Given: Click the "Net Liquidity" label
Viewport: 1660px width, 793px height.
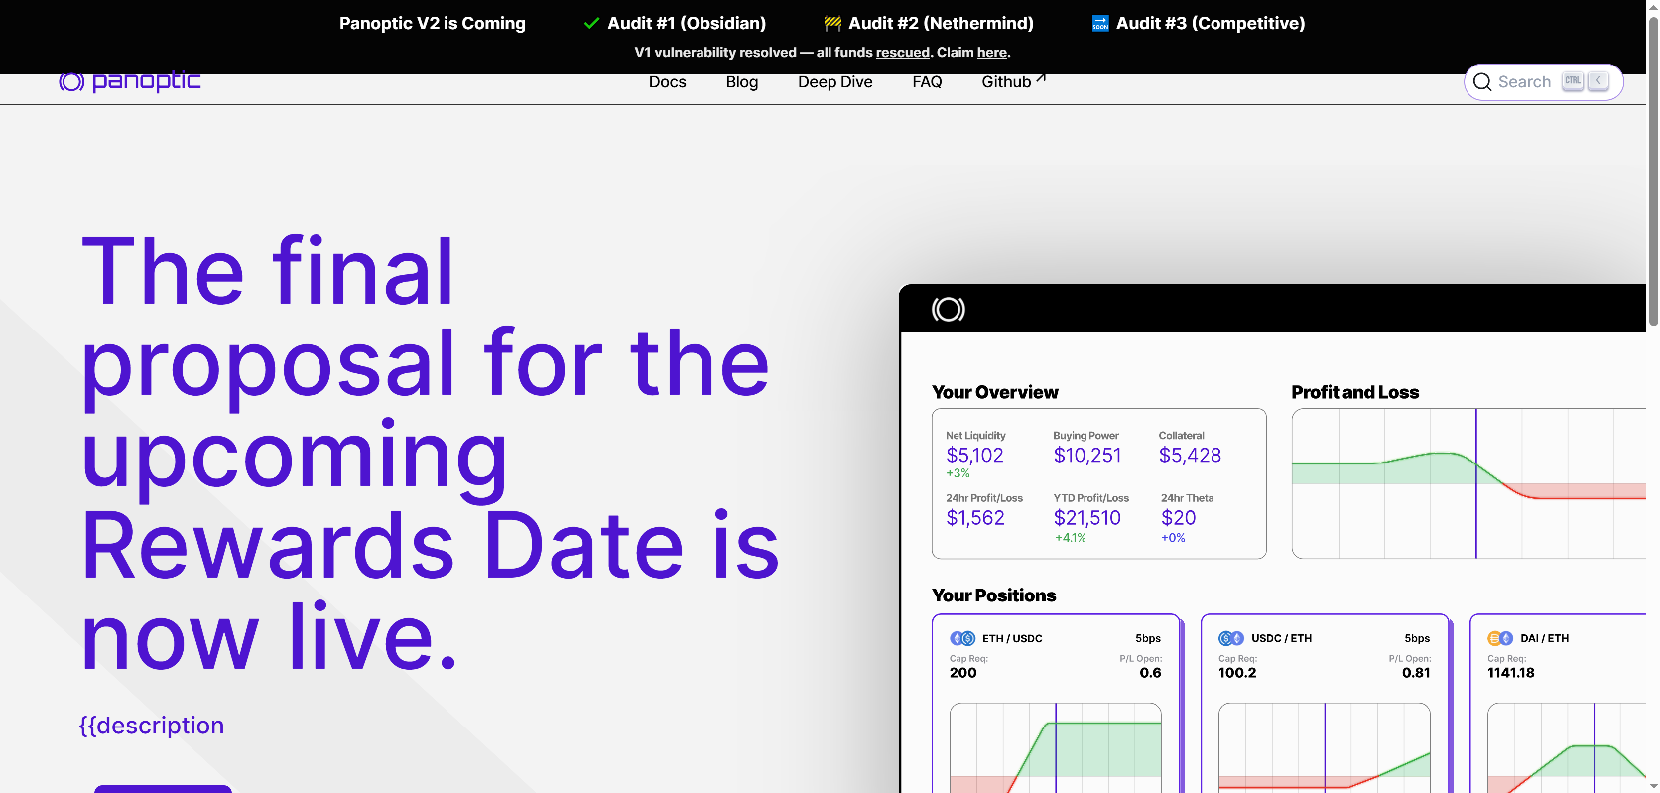Looking at the screenshot, I should [975, 435].
